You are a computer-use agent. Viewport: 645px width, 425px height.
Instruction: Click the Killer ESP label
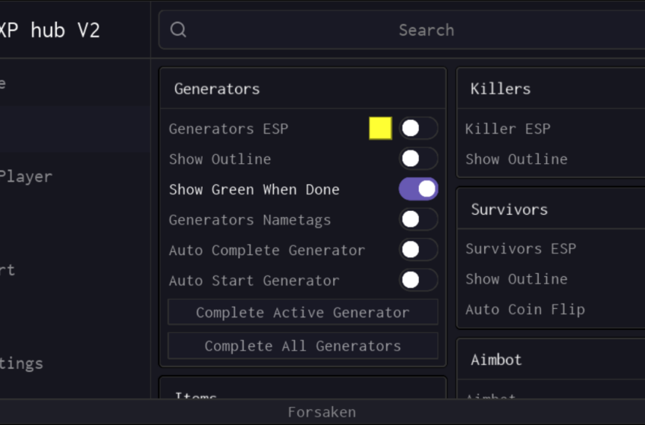point(508,129)
